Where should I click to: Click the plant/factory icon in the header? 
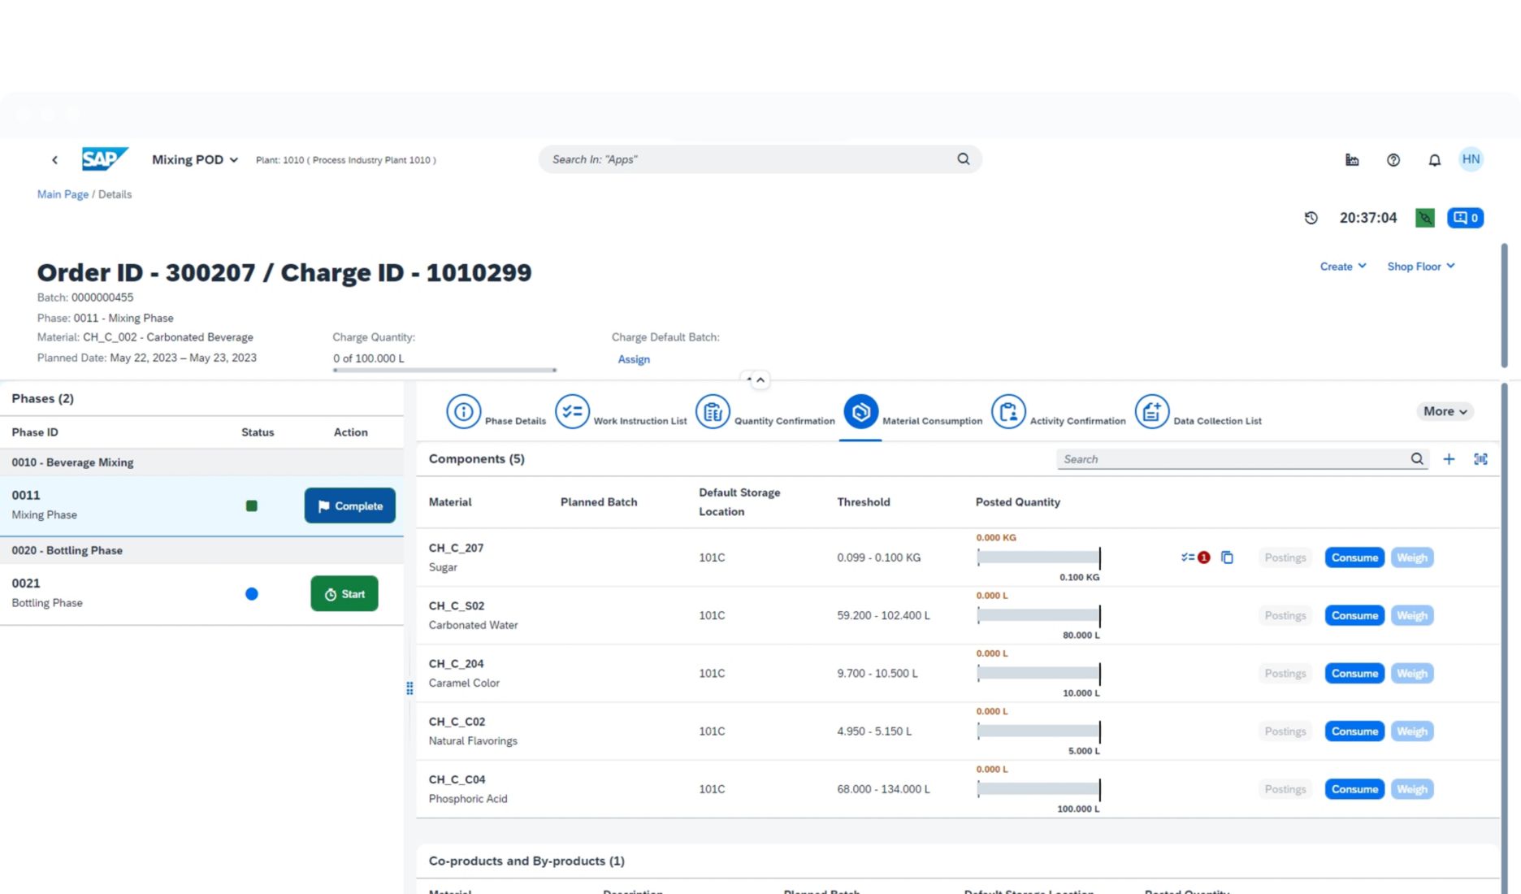coord(1352,159)
